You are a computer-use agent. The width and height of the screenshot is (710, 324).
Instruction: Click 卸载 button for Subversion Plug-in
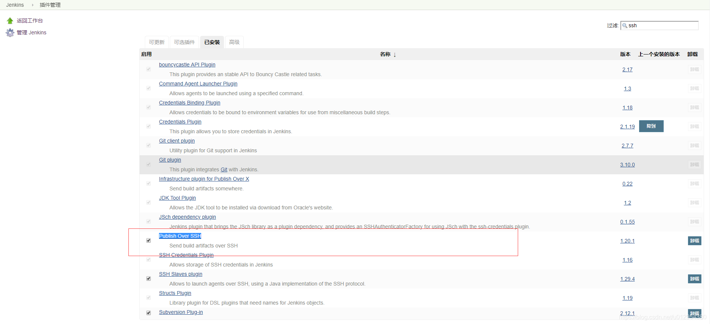tap(695, 313)
